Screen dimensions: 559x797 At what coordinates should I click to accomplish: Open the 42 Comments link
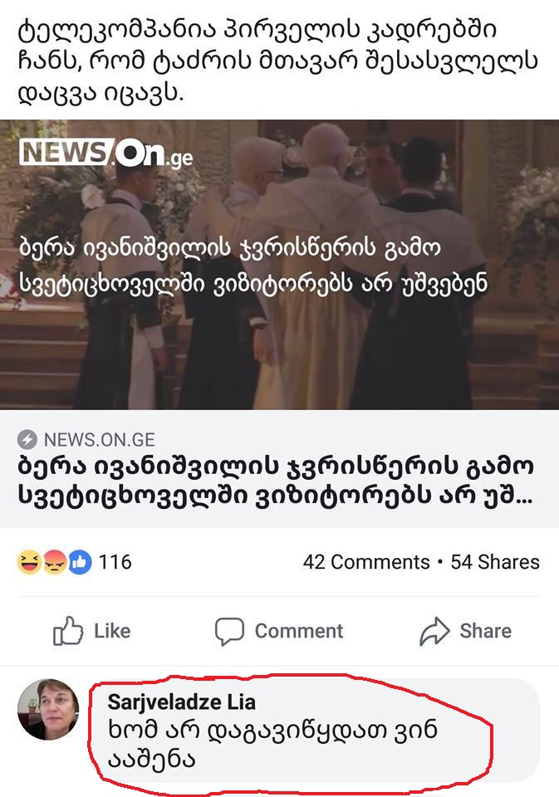pyautogui.click(x=366, y=562)
